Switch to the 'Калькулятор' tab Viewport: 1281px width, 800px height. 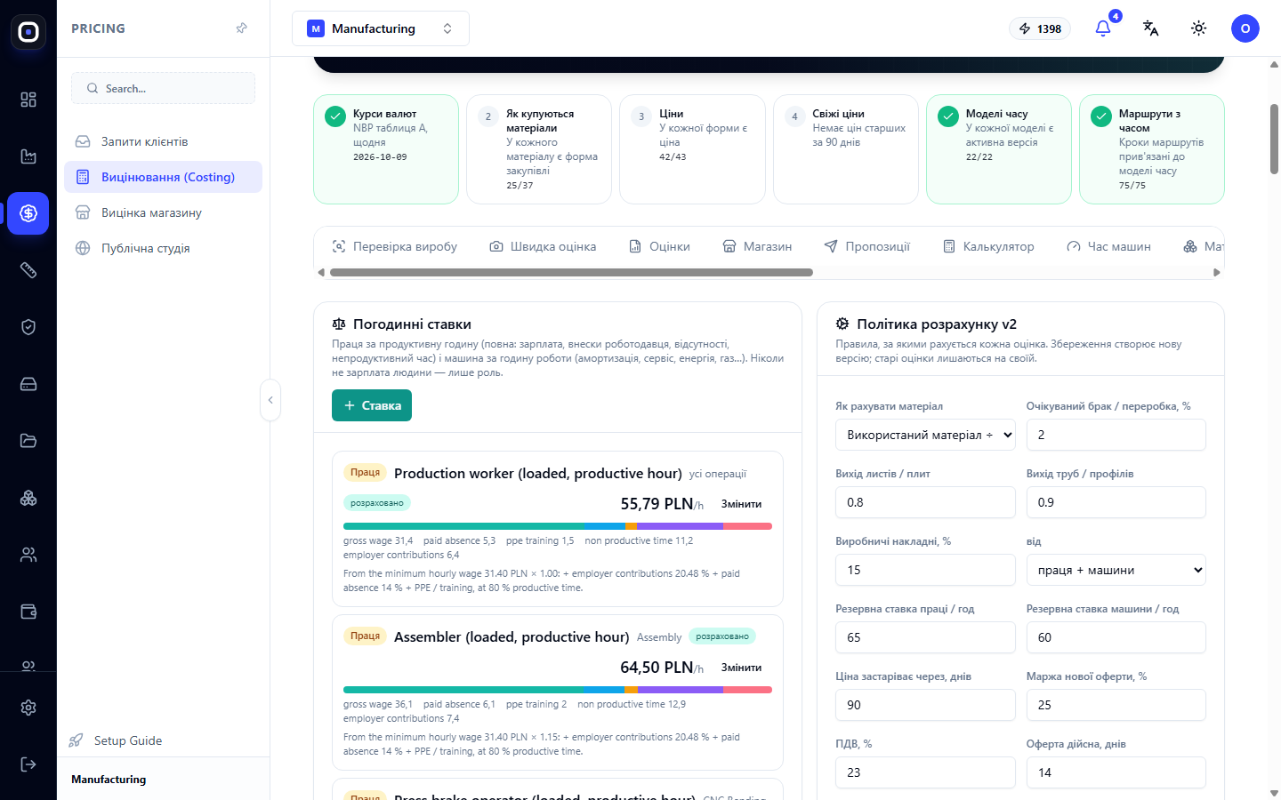[x=988, y=246]
